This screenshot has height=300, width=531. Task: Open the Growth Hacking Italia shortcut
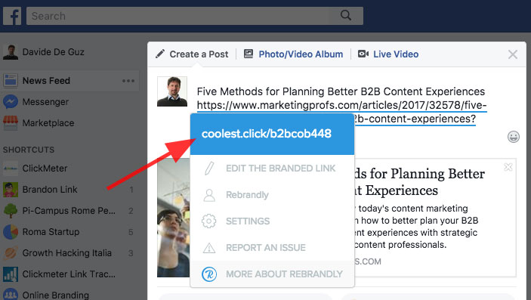coord(66,253)
